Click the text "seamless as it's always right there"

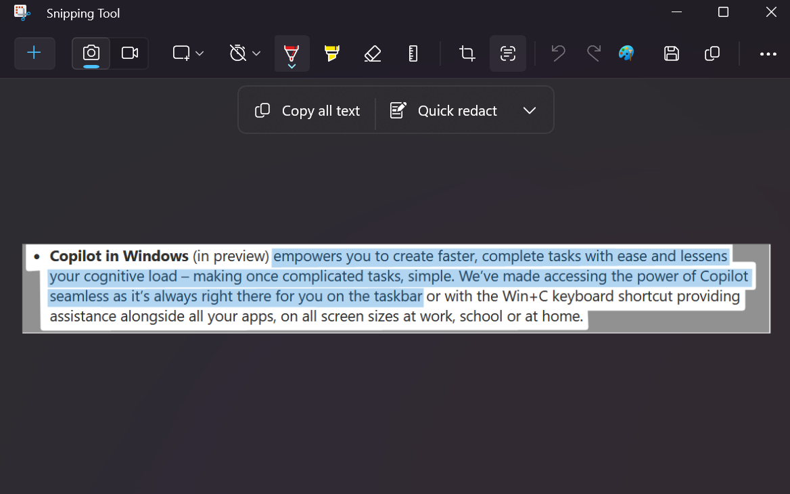pos(161,296)
